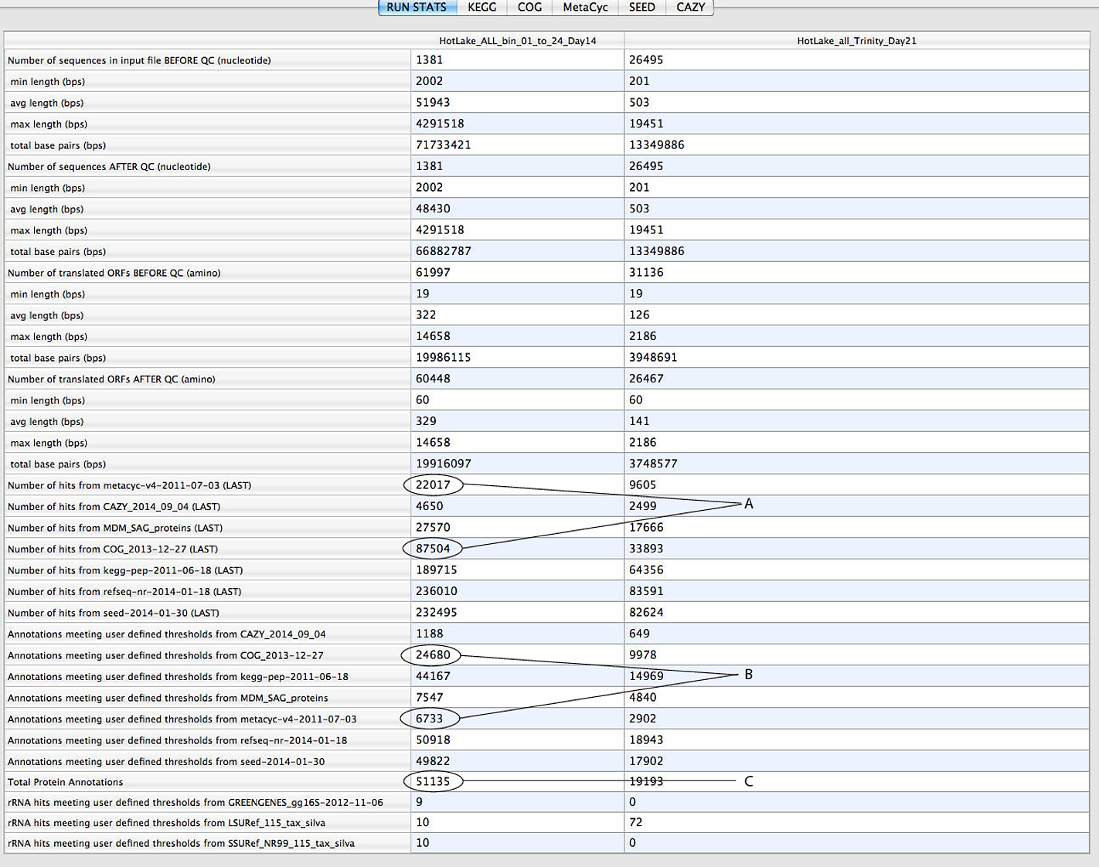
Task: Click the circled value 22017
Action: [433, 485]
